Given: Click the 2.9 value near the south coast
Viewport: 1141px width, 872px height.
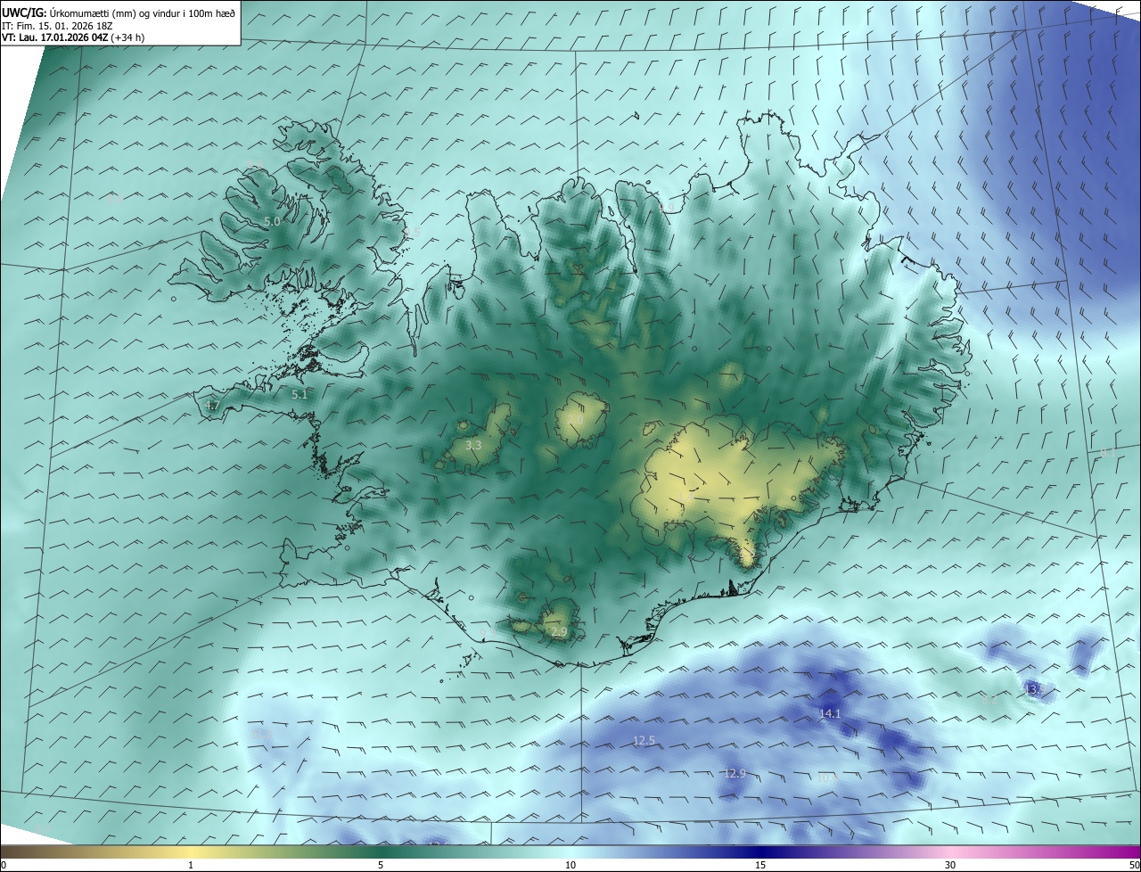Looking at the screenshot, I should 559,632.
